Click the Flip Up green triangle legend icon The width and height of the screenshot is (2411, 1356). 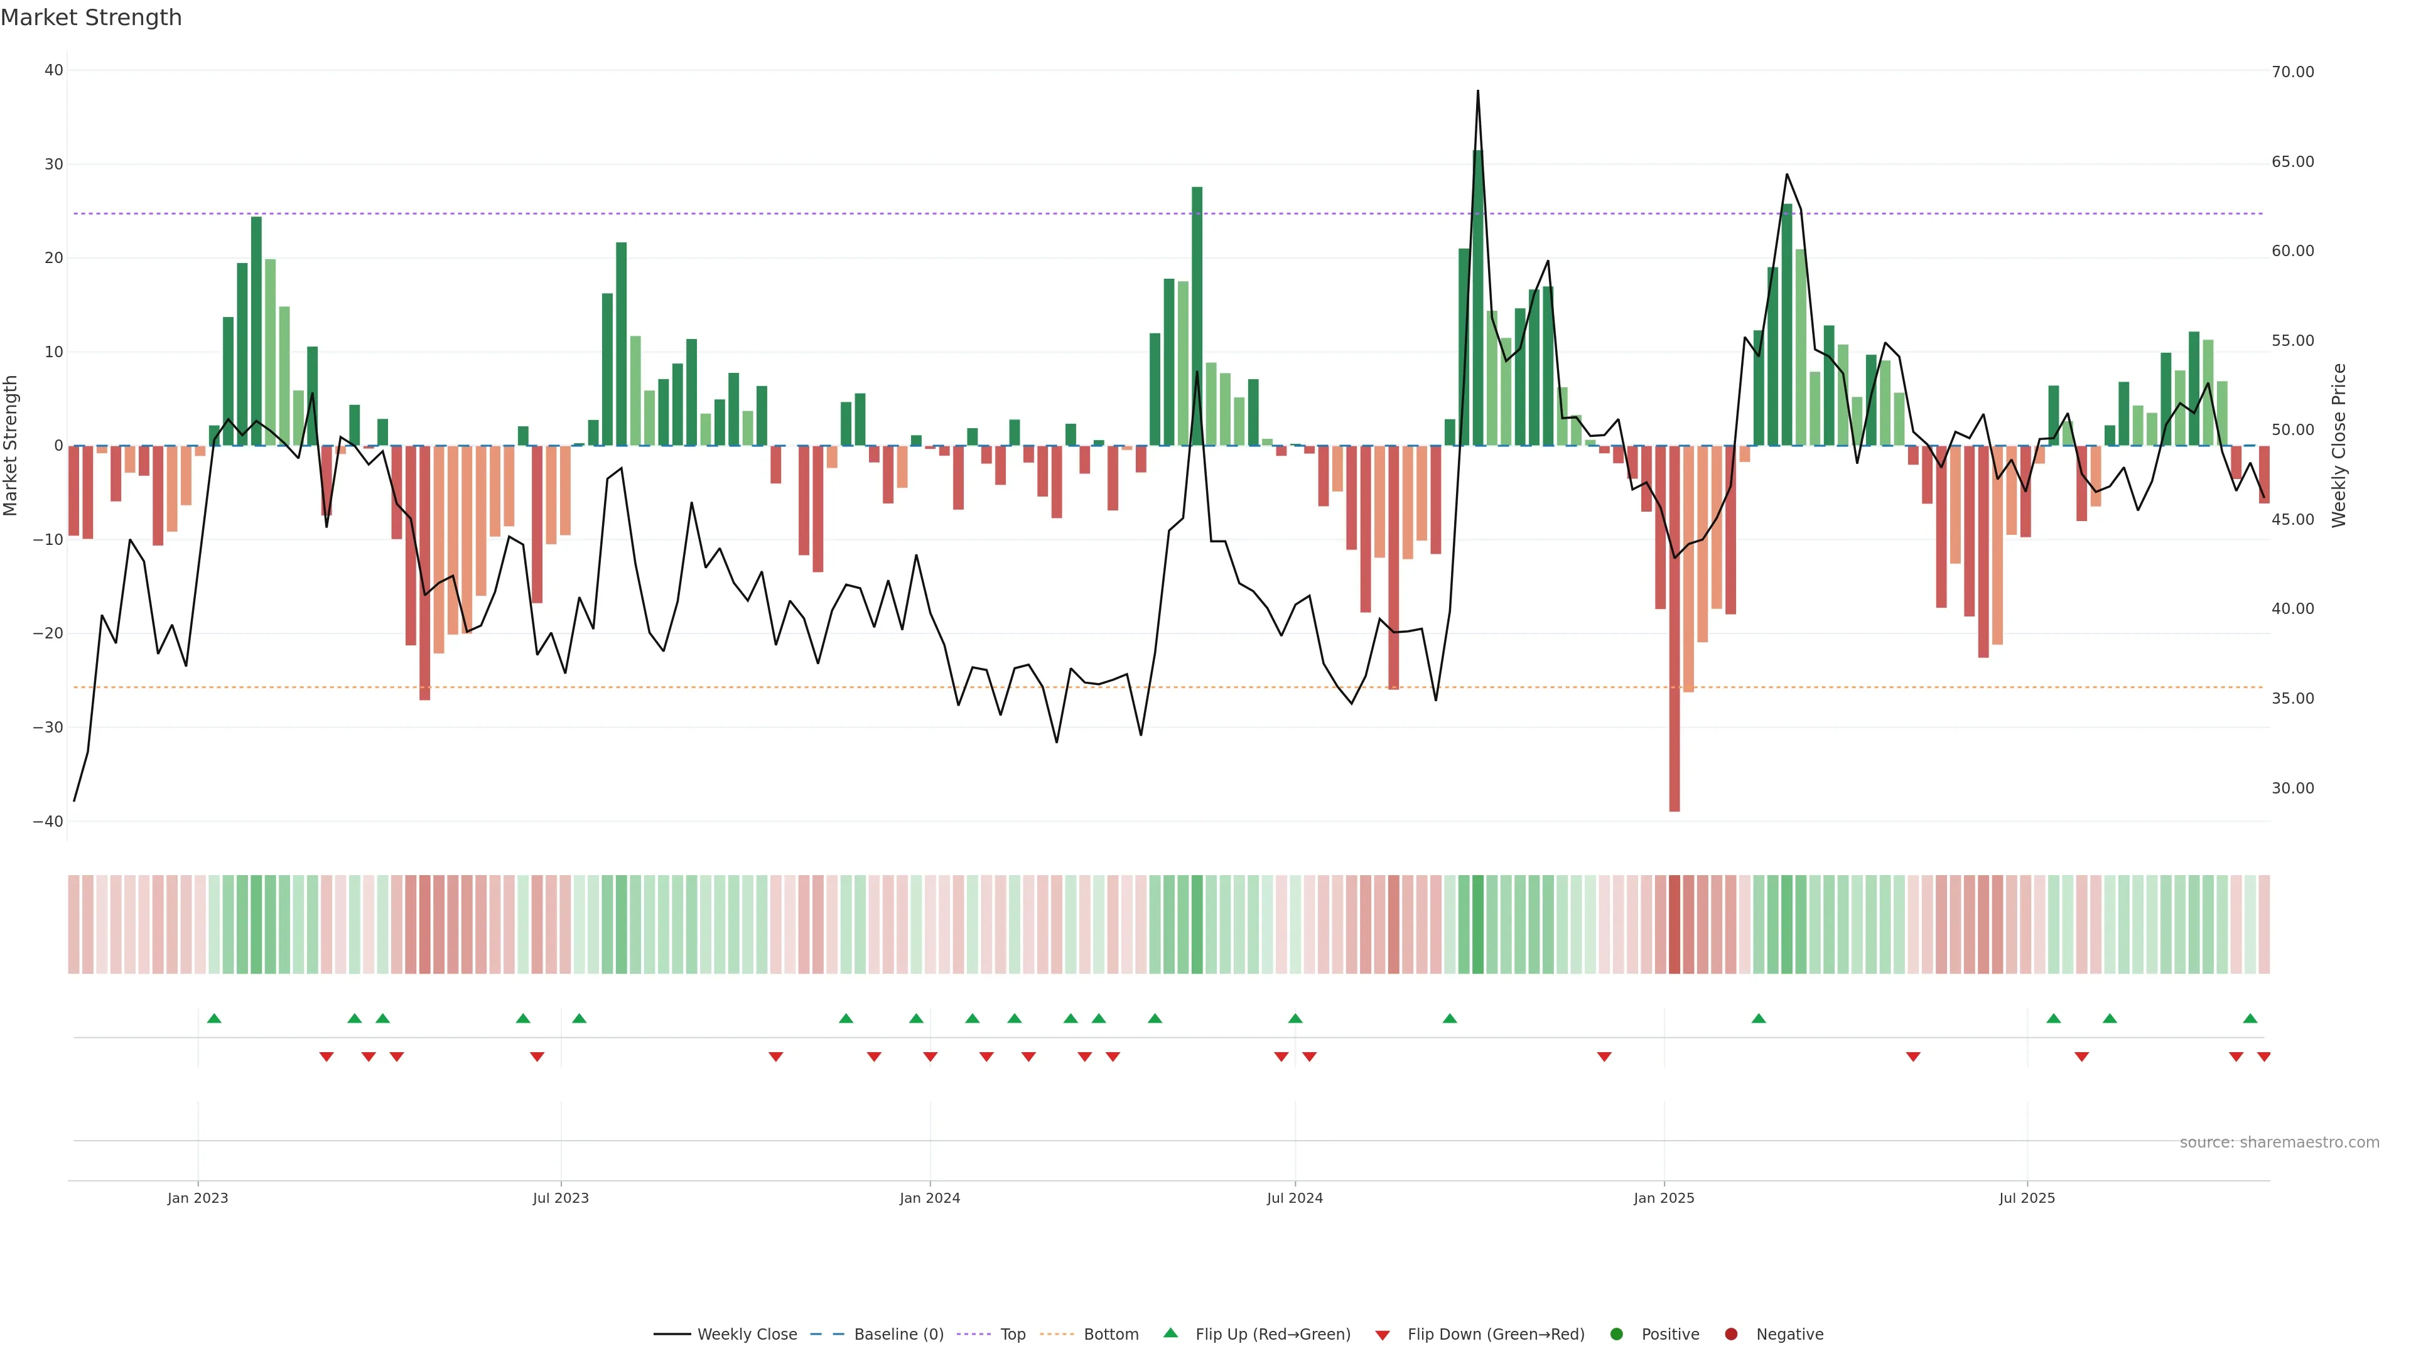(1170, 1333)
